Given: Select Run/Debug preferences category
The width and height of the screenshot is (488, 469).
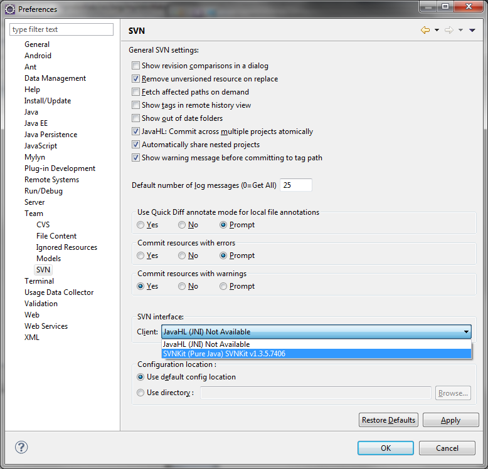Looking at the screenshot, I should pos(43,191).
